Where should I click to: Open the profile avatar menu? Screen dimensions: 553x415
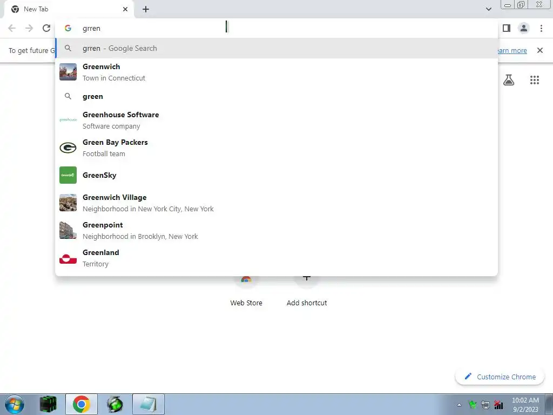tap(524, 28)
